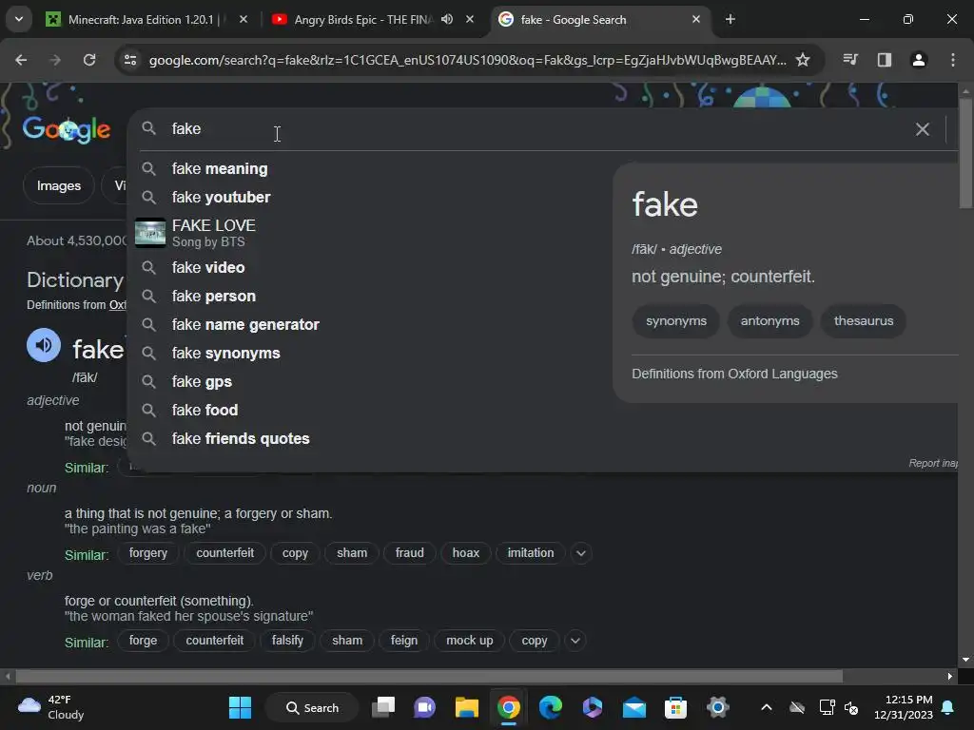
Task: Play pronunciation audio for fake
Action: tap(44, 345)
